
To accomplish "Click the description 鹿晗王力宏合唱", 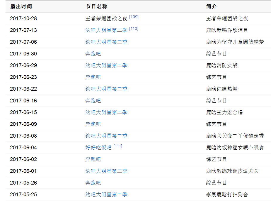I will [224, 112].
